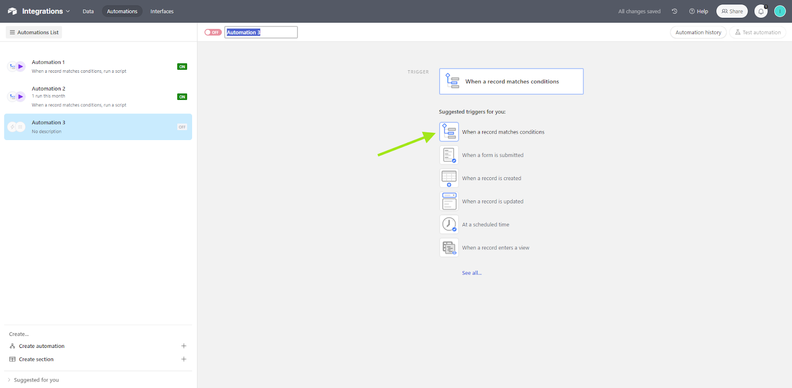792x388 pixels.
Task: Click Create section
Action: (36, 359)
